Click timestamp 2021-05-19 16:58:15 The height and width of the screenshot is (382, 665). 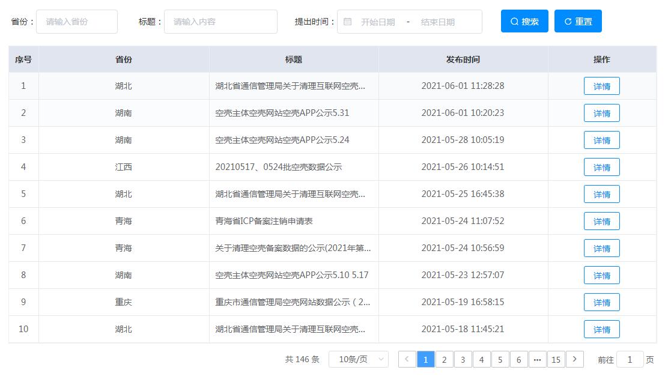463,302
